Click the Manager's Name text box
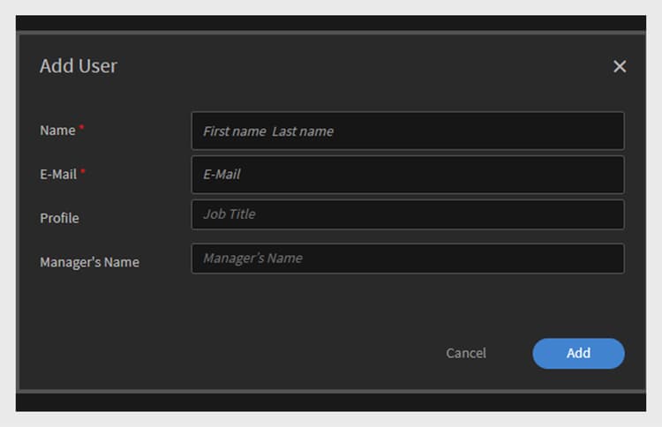The width and height of the screenshot is (662, 427). coord(408,258)
